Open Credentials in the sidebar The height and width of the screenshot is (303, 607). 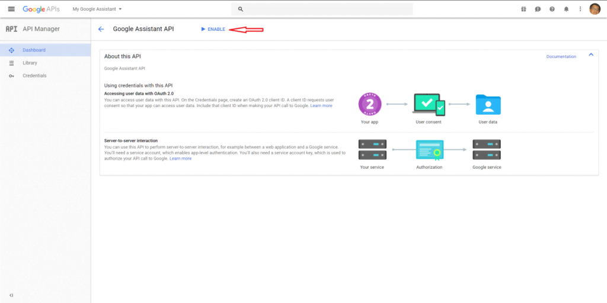pos(45,75)
